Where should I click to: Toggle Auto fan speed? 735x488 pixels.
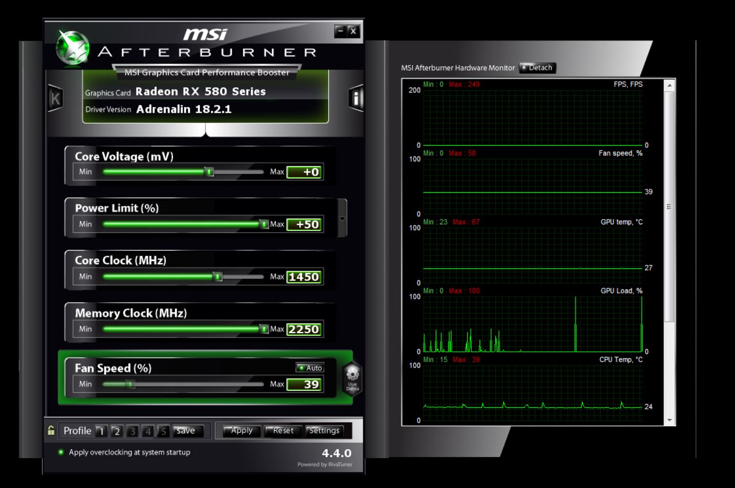pyautogui.click(x=310, y=367)
